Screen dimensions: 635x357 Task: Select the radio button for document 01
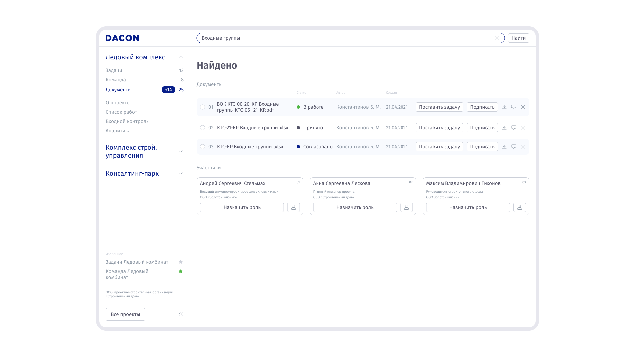click(202, 107)
